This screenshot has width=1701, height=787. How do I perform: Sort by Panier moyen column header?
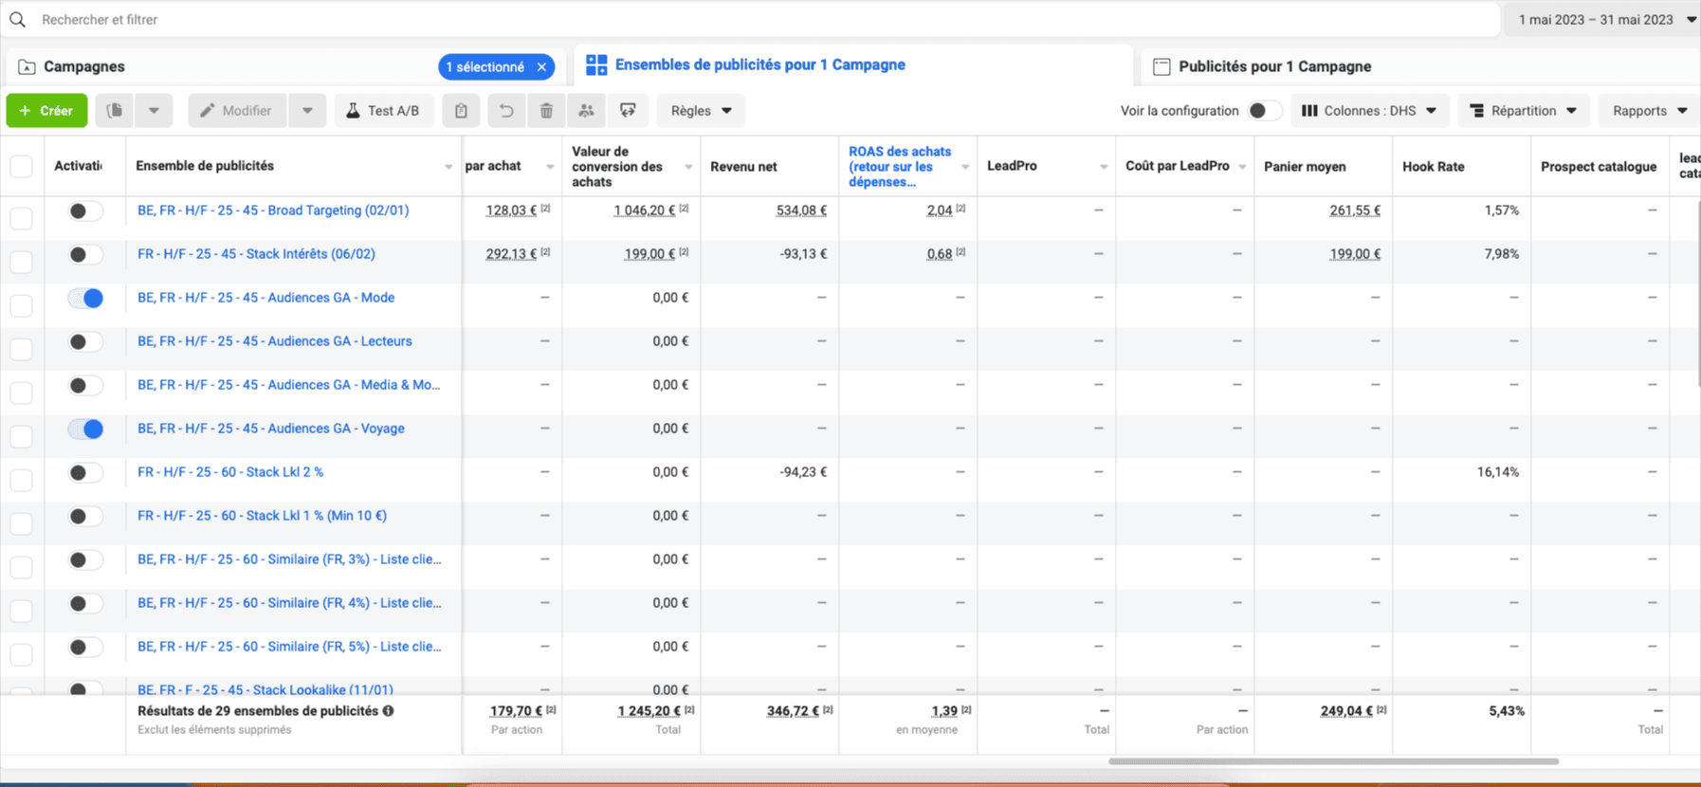(x=1305, y=166)
